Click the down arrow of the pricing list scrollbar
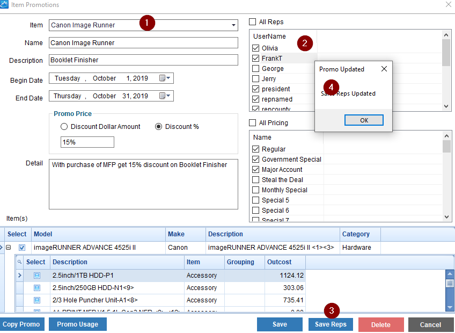This screenshot has width=455, height=333. point(446,217)
